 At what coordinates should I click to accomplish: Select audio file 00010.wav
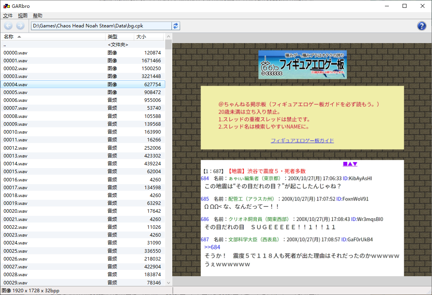[x=83, y=132]
